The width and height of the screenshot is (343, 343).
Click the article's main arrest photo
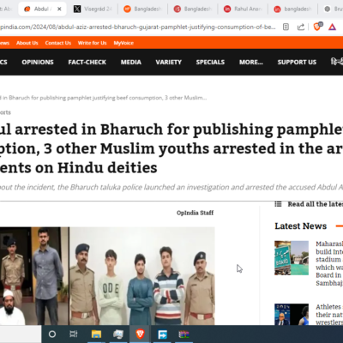(107, 276)
